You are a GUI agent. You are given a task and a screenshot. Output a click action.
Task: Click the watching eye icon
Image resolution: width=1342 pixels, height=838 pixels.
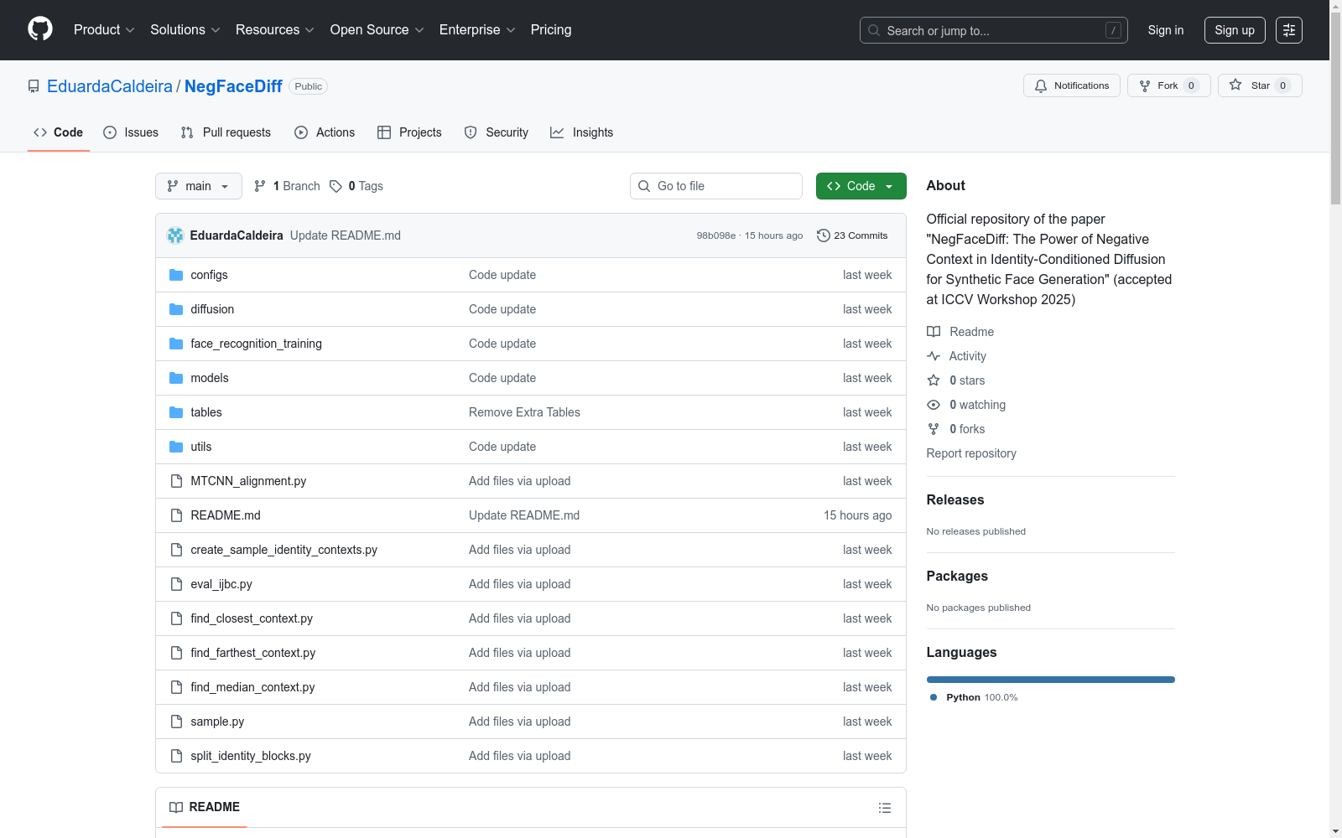934,405
